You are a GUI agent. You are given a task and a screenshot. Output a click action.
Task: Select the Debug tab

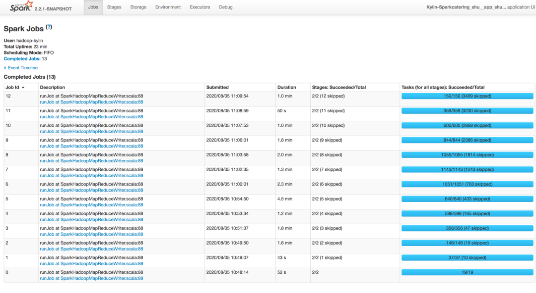point(225,7)
